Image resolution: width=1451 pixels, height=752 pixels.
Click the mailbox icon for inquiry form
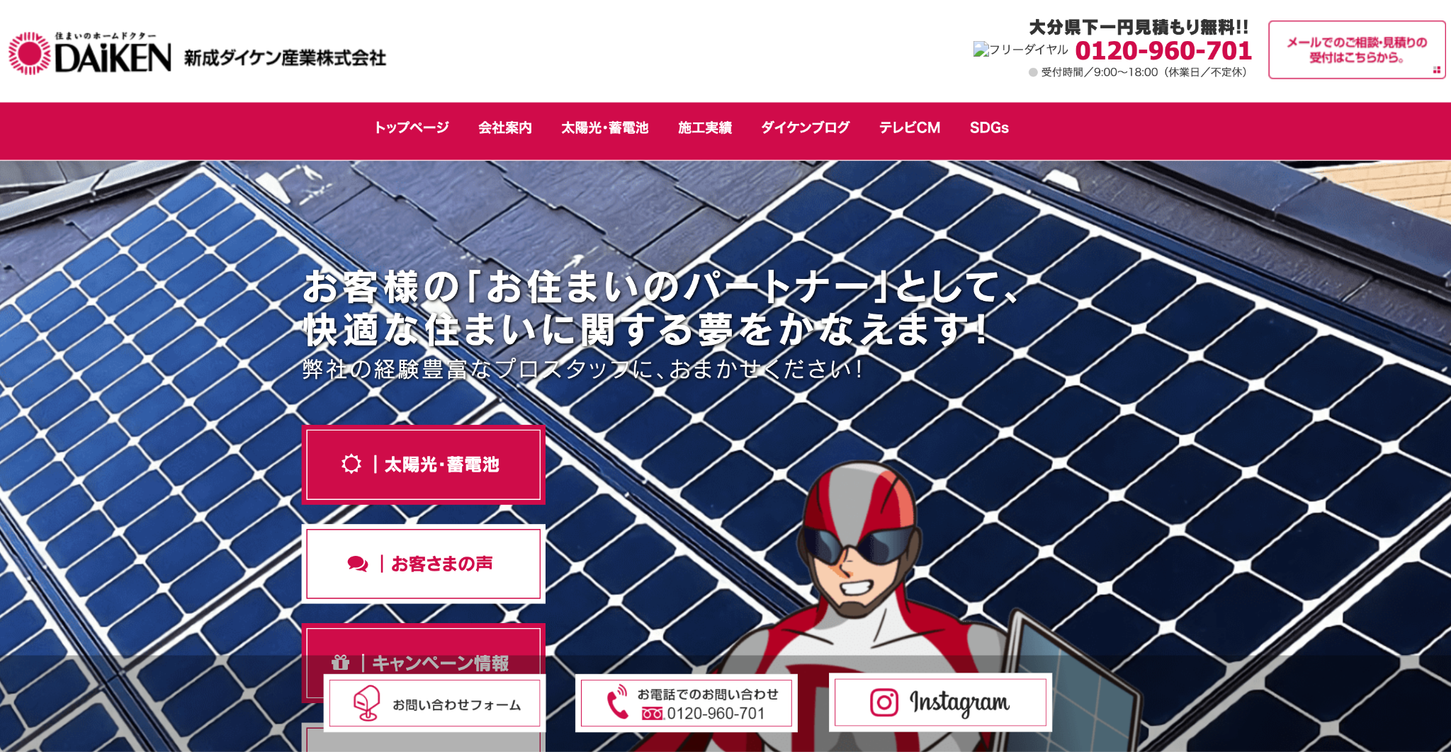[x=367, y=703]
